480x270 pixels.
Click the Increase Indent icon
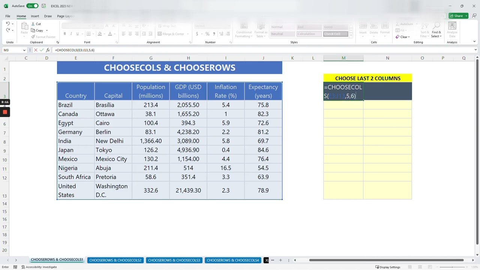(150, 34)
